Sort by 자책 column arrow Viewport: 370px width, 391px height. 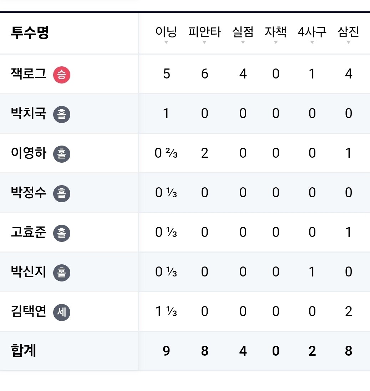(x=275, y=42)
